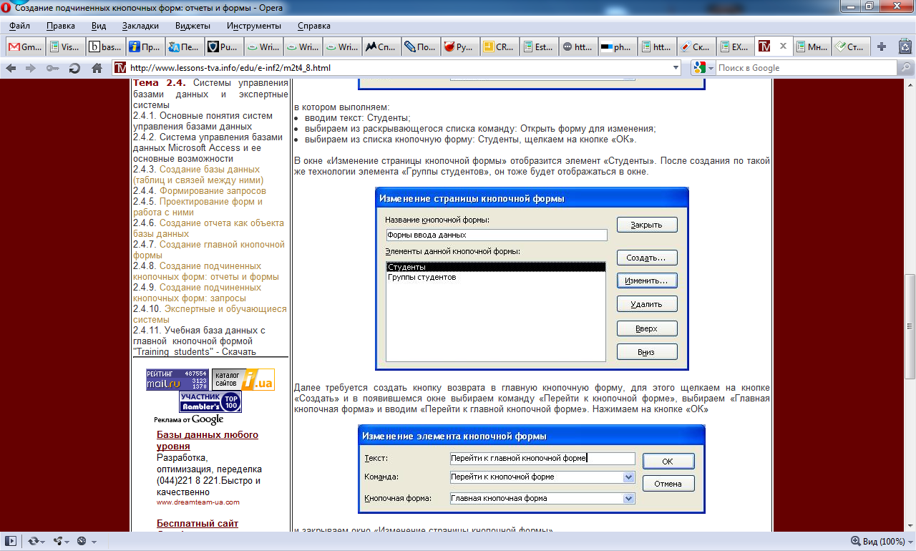Viewport: 916px width, 551px height.
Task: Open link 'Создание отчета как объекта базы данных'
Action: pyautogui.click(x=208, y=228)
